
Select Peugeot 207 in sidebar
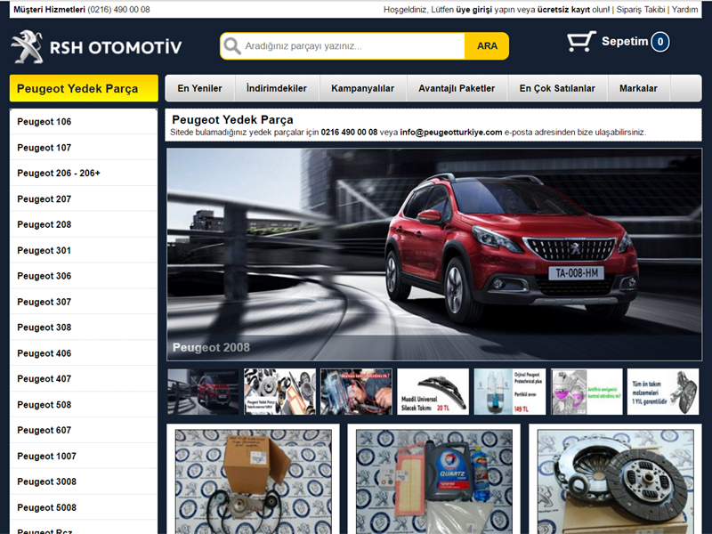84,198
